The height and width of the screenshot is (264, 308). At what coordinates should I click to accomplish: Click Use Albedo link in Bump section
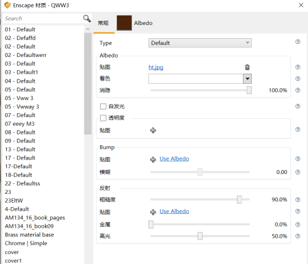174,159
